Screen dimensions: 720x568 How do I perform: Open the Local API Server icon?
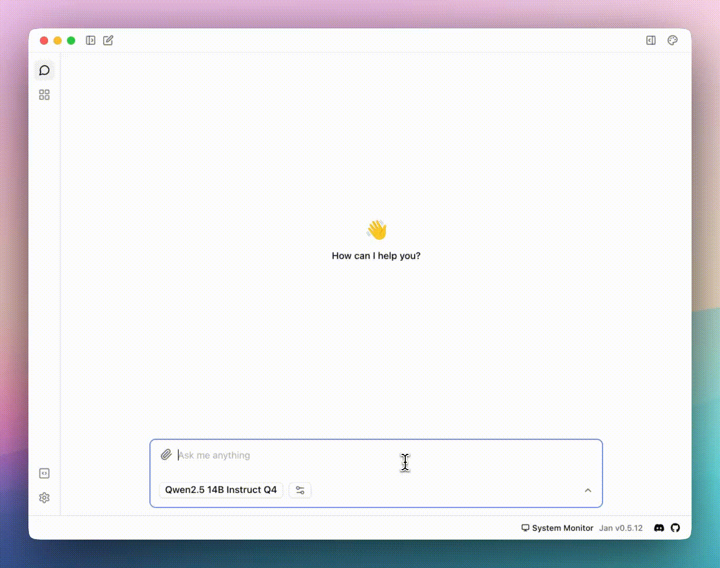(44, 473)
